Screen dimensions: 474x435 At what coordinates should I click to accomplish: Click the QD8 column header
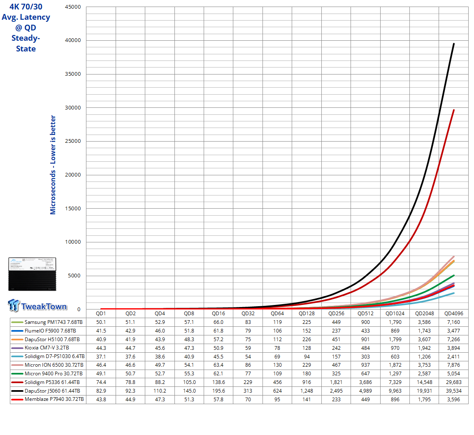(189, 314)
